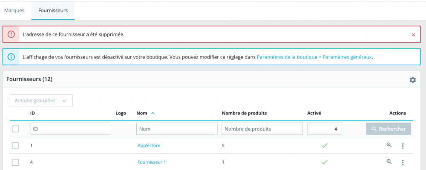
Task: Expand the Actions groupées dropdown
Action: point(41,100)
